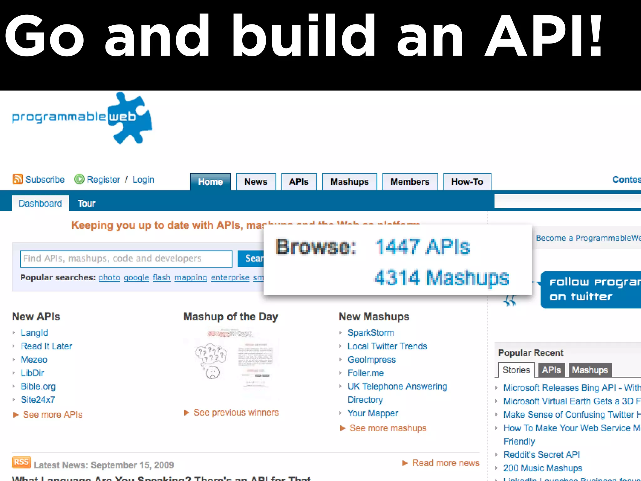Open the Subscribe link
This screenshot has height=481, width=641.
point(45,179)
